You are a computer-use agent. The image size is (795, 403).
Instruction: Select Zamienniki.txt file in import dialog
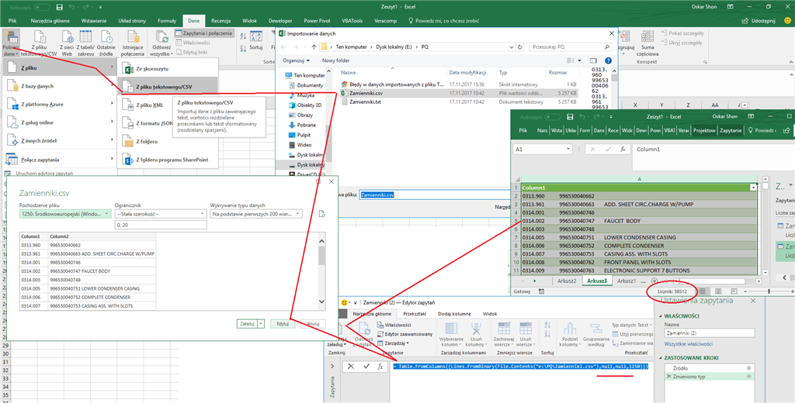point(363,102)
